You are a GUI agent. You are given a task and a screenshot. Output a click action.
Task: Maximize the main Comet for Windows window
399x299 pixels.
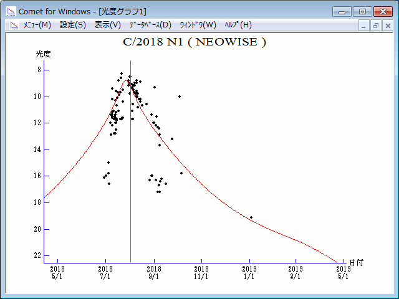tap(362, 11)
